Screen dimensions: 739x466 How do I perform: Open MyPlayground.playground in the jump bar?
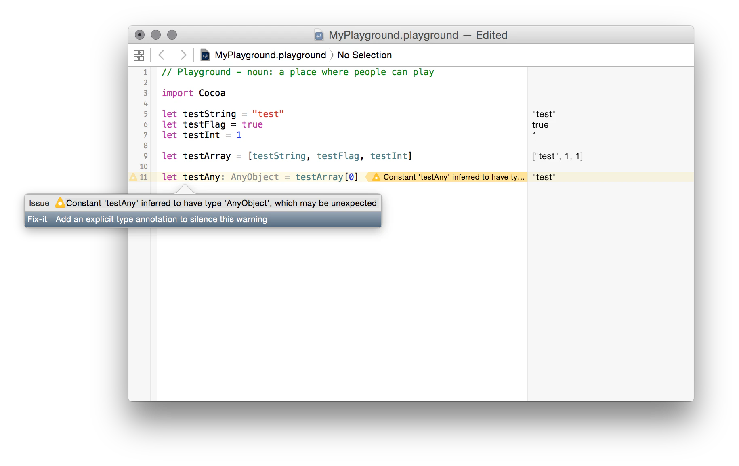(x=270, y=55)
